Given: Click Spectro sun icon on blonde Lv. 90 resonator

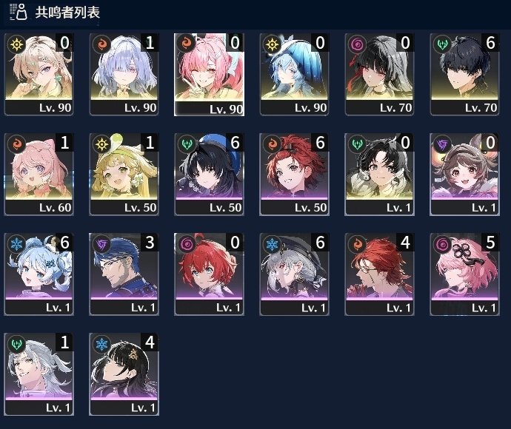Looking at the screenshot, I should pos(17,44).
